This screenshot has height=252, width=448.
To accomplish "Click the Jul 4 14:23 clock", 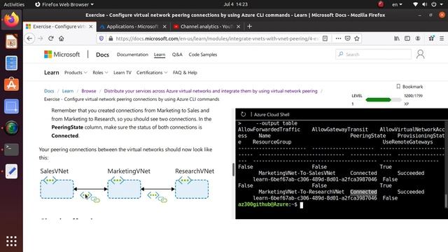I will point(235,4).
